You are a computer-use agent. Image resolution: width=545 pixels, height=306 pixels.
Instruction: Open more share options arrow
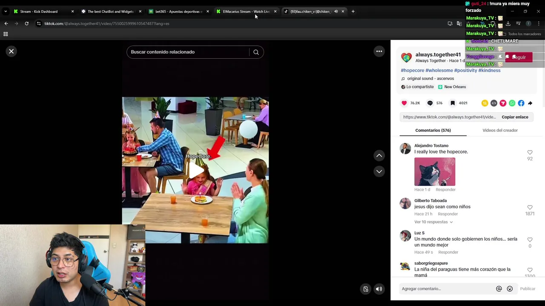coord(530,103)
